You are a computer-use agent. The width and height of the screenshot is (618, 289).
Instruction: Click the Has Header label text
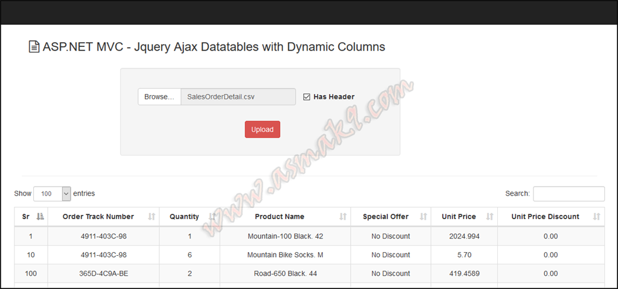tap(334, 97)
